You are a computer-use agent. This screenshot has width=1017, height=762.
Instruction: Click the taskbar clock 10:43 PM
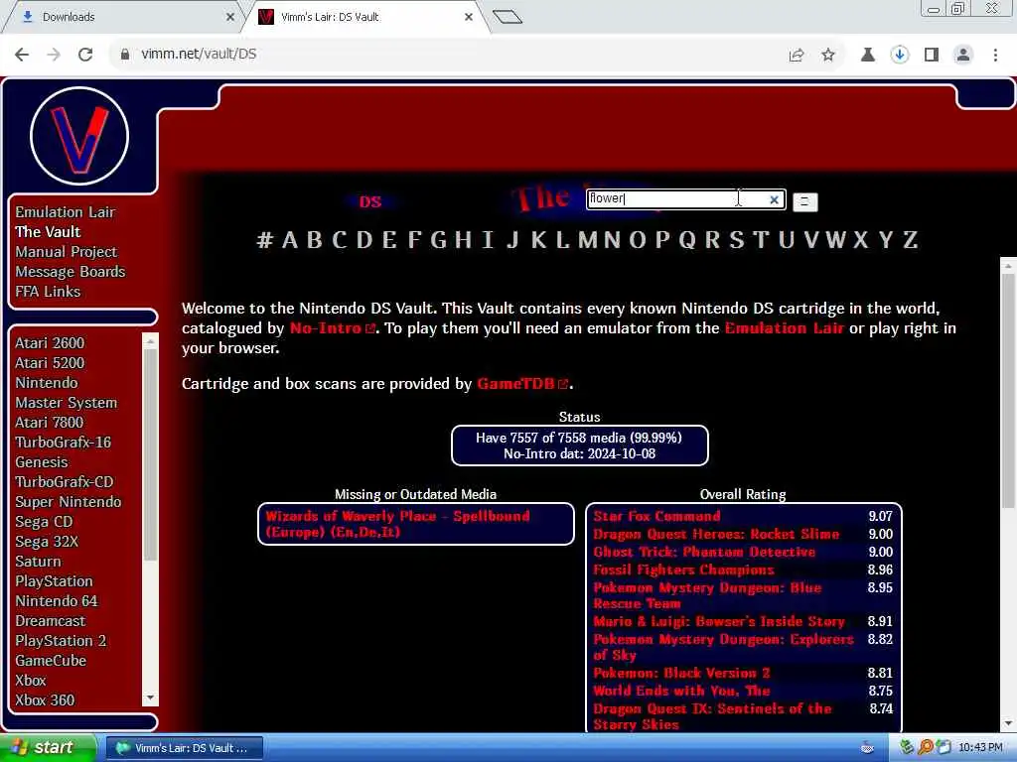980,748
